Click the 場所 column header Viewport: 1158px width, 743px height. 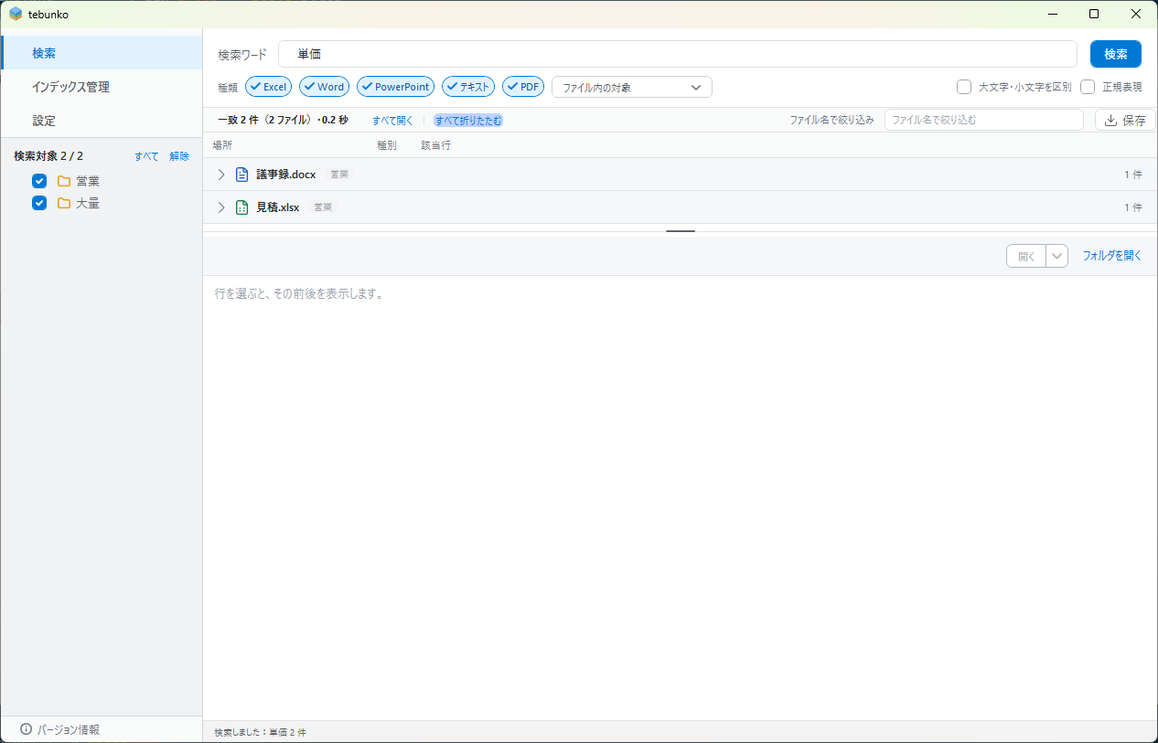pos(222,145)
